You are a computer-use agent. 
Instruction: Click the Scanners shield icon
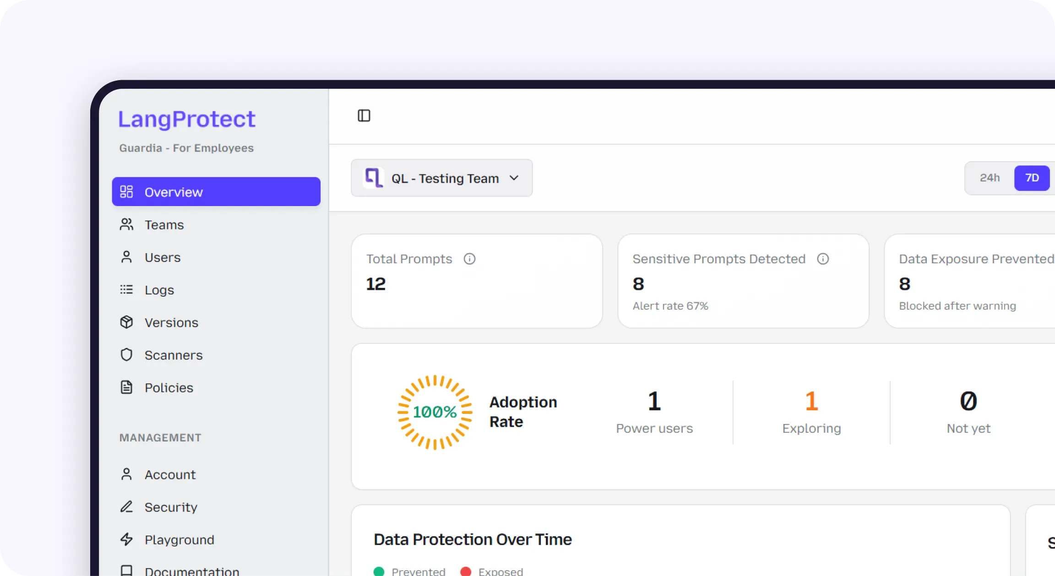point(126,355)
